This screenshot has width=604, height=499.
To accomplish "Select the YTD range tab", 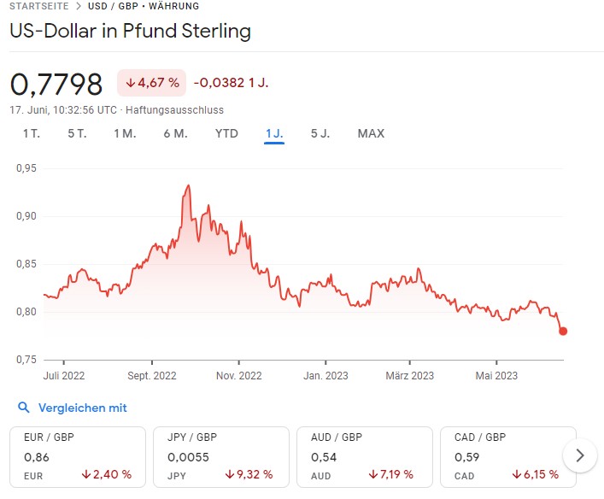I will (x=226, y=133).
